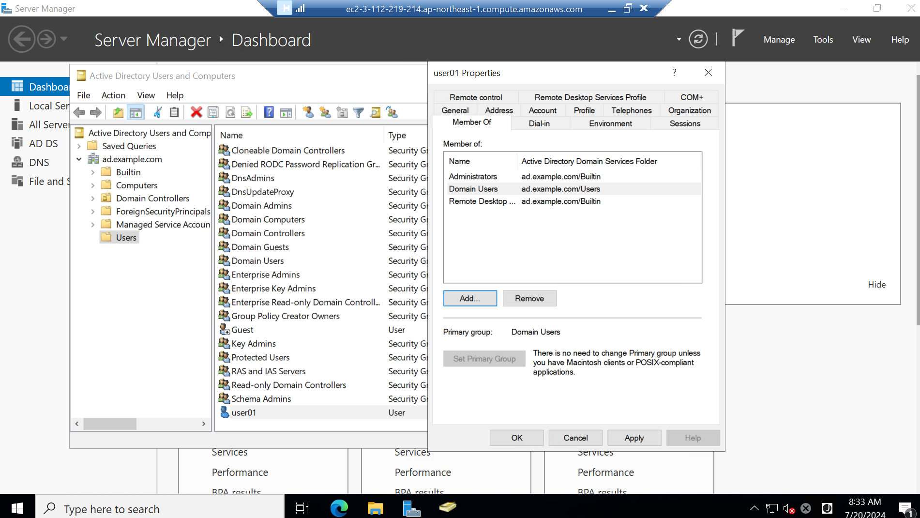
Task: Click the filter funnel icon
Action: click(359, 113)
